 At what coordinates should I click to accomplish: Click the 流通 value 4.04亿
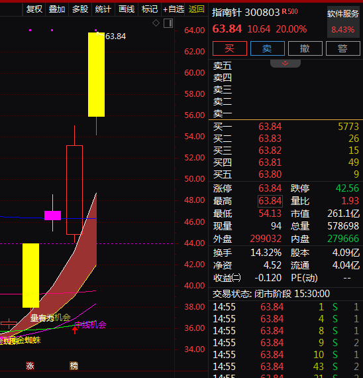346,265
